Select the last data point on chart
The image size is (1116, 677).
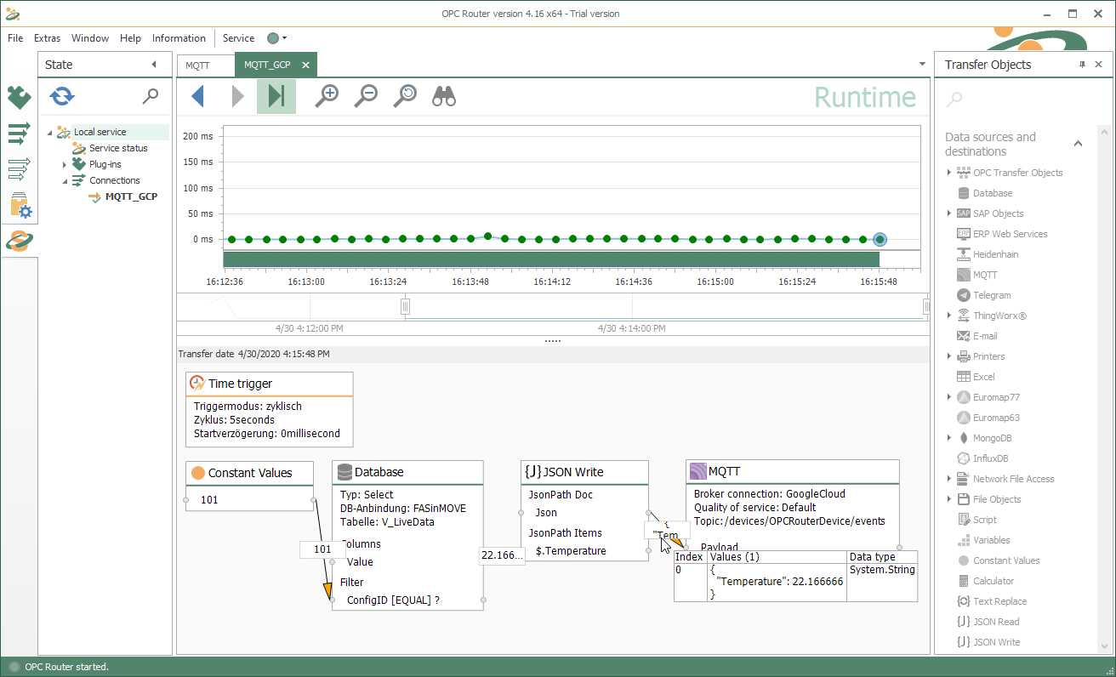(x=880, y=240)
